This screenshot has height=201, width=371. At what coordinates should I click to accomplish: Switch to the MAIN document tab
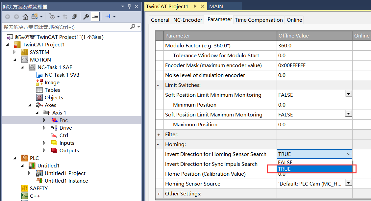[x=216, y=6]
